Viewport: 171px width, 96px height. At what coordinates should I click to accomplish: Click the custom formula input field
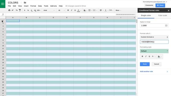154,42
